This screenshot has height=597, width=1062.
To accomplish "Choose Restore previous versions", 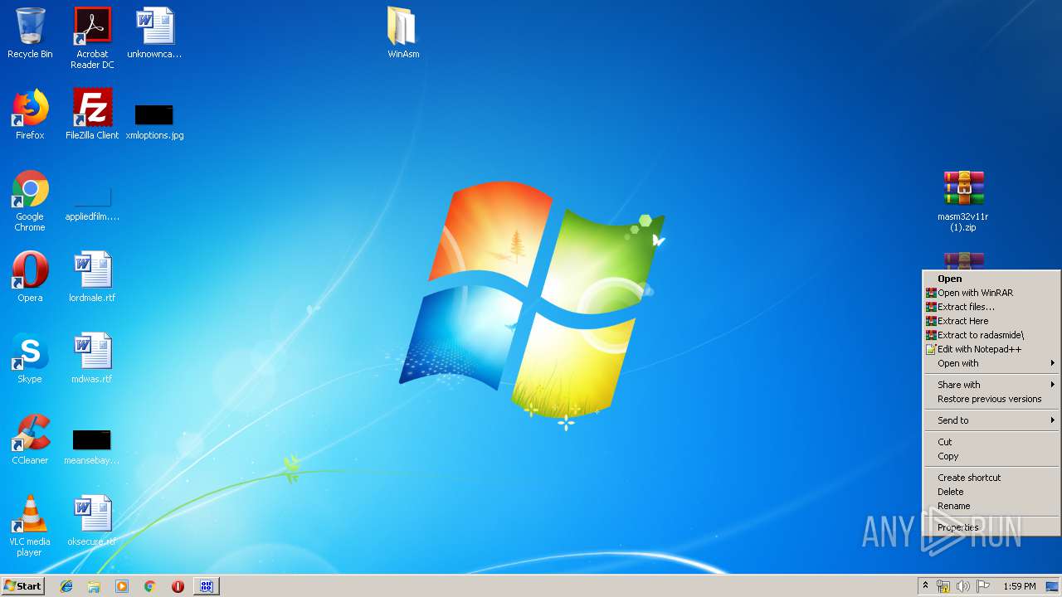I will pos(991,399).
